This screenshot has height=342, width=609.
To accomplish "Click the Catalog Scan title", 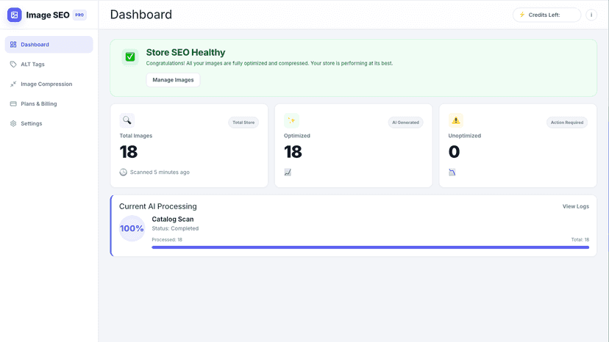I will 172,219.
